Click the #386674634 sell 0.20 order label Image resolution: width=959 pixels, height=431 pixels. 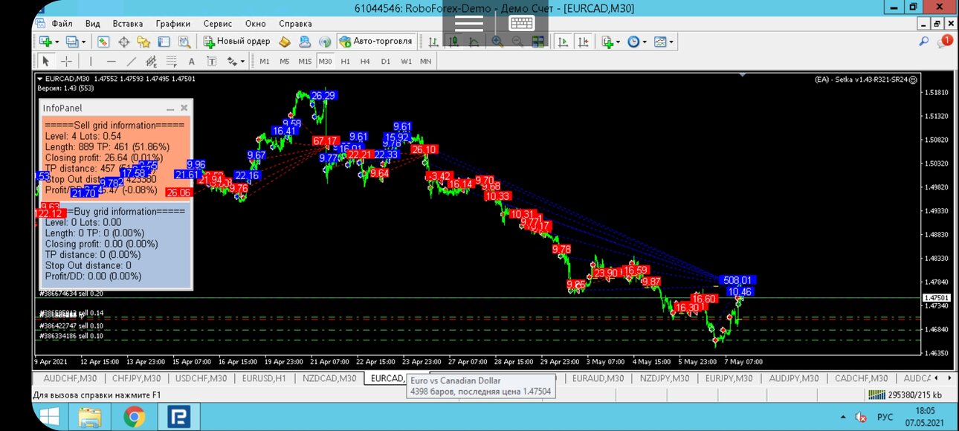(71, 294)
